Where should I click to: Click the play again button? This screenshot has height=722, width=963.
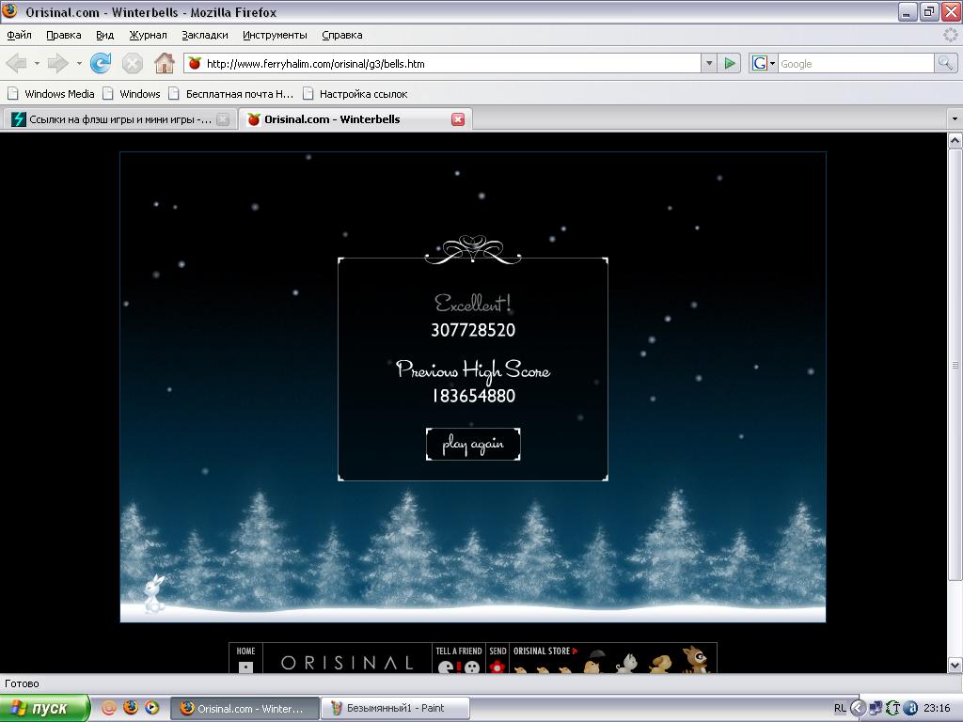pos(473,444)
